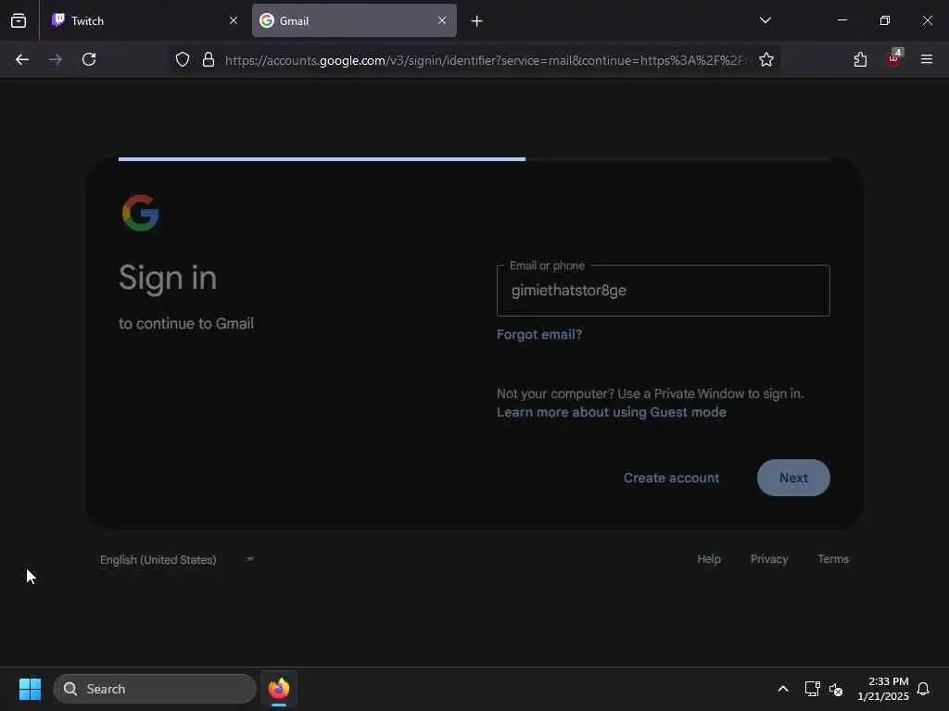Restore down the Firefox window
Image resolution: width=949 pixels, height=711 pixels.
click(885, 20)
